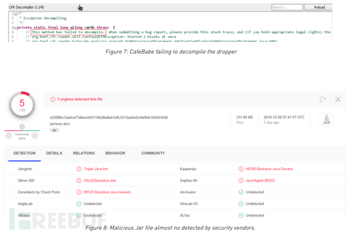Screen dimensions: 351x233
Task: Select the file hash c52f88bc3da6ce73... text
Action: coord(108,118)
